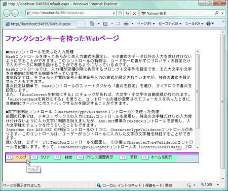Click the ヘルプ function key button
Screen dimensions: 228x191
(x=18, y=157)
